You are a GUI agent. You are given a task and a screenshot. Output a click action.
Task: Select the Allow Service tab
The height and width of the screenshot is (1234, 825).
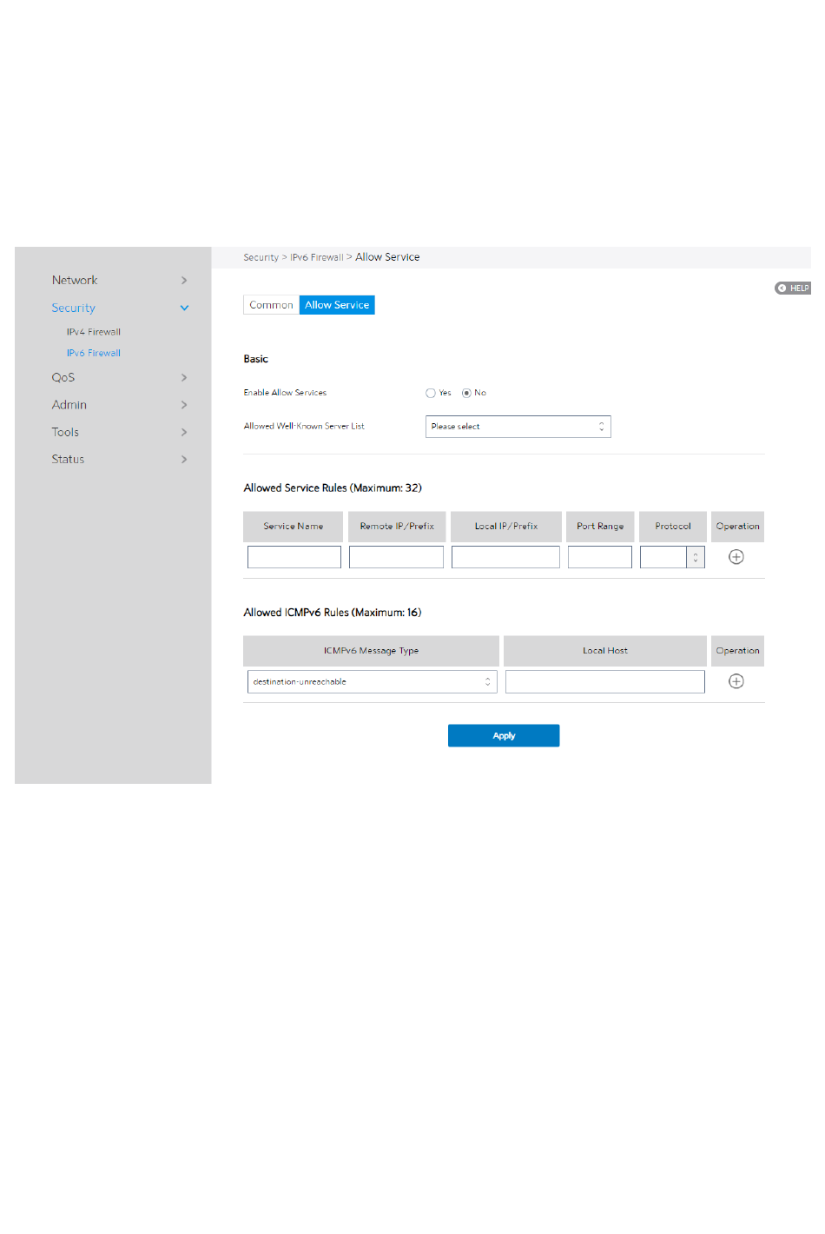point(337,305)
